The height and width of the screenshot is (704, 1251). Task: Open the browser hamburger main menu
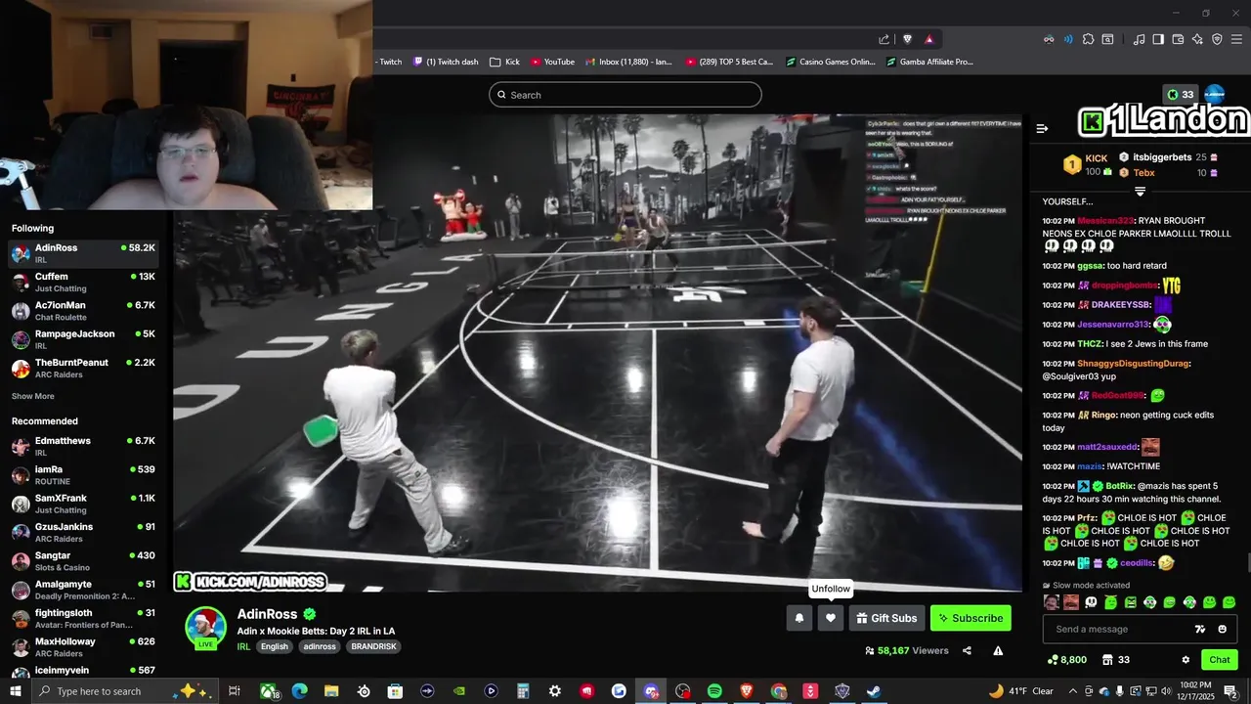(x=1237, y=39)
